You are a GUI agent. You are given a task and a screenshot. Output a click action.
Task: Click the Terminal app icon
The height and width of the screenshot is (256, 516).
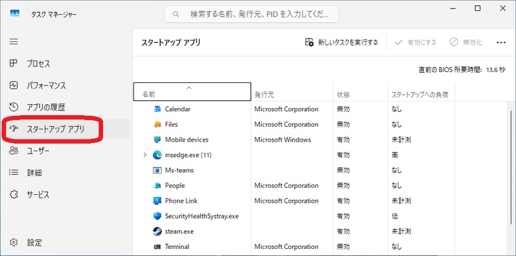point(157,246)
